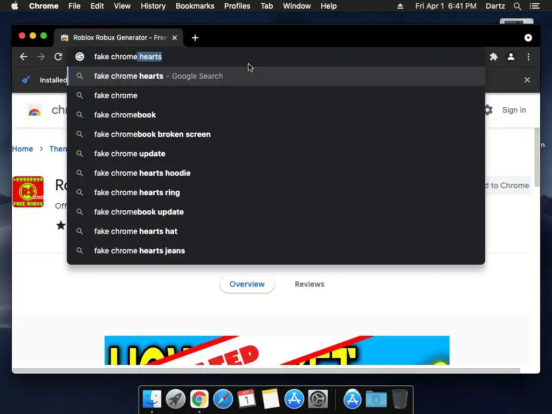552x414 pixels.
Task: Open the Edit menu
Action: click(97, 6)
